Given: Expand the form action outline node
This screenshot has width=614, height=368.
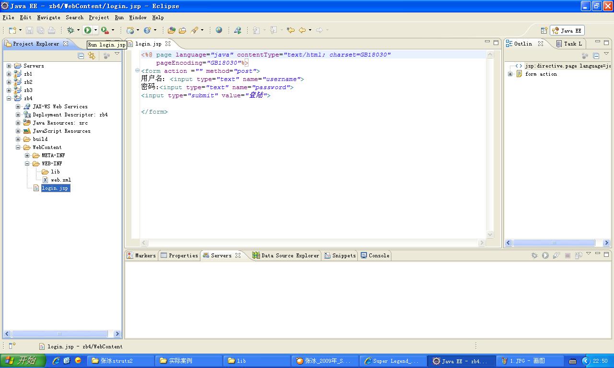Looking at the screenshot, I should pos(510,74).
